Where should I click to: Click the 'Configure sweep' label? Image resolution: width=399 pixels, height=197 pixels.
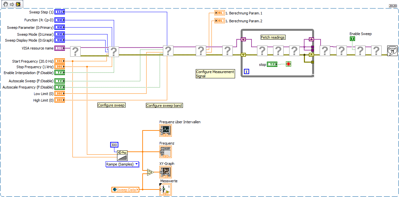coord(111,105)
